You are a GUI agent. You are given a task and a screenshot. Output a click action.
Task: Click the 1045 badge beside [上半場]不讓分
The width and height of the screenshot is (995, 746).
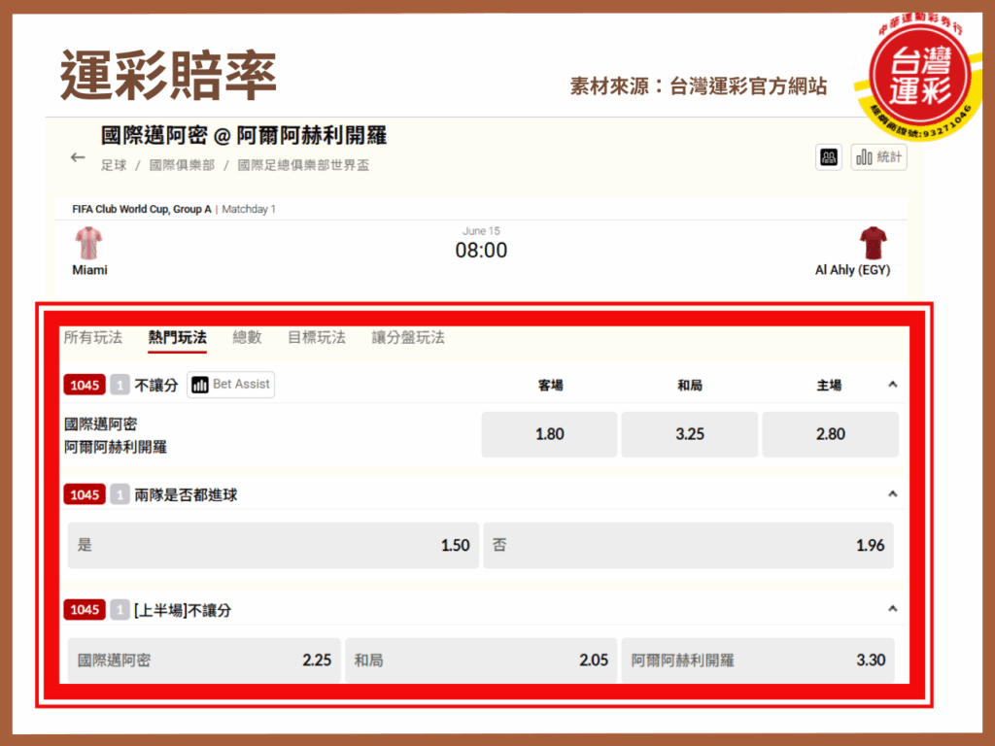pyautogui.click(x=85, y=610)
